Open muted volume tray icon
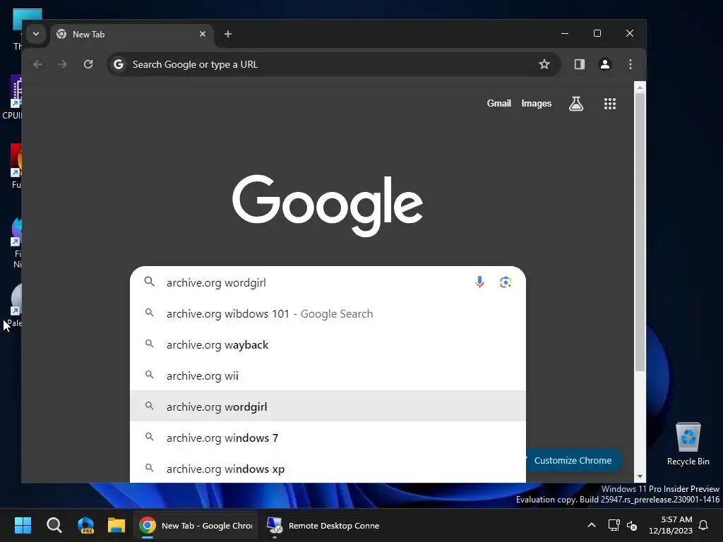The width and height of the screenshot is (723, 542). click(x=632, y=525)
